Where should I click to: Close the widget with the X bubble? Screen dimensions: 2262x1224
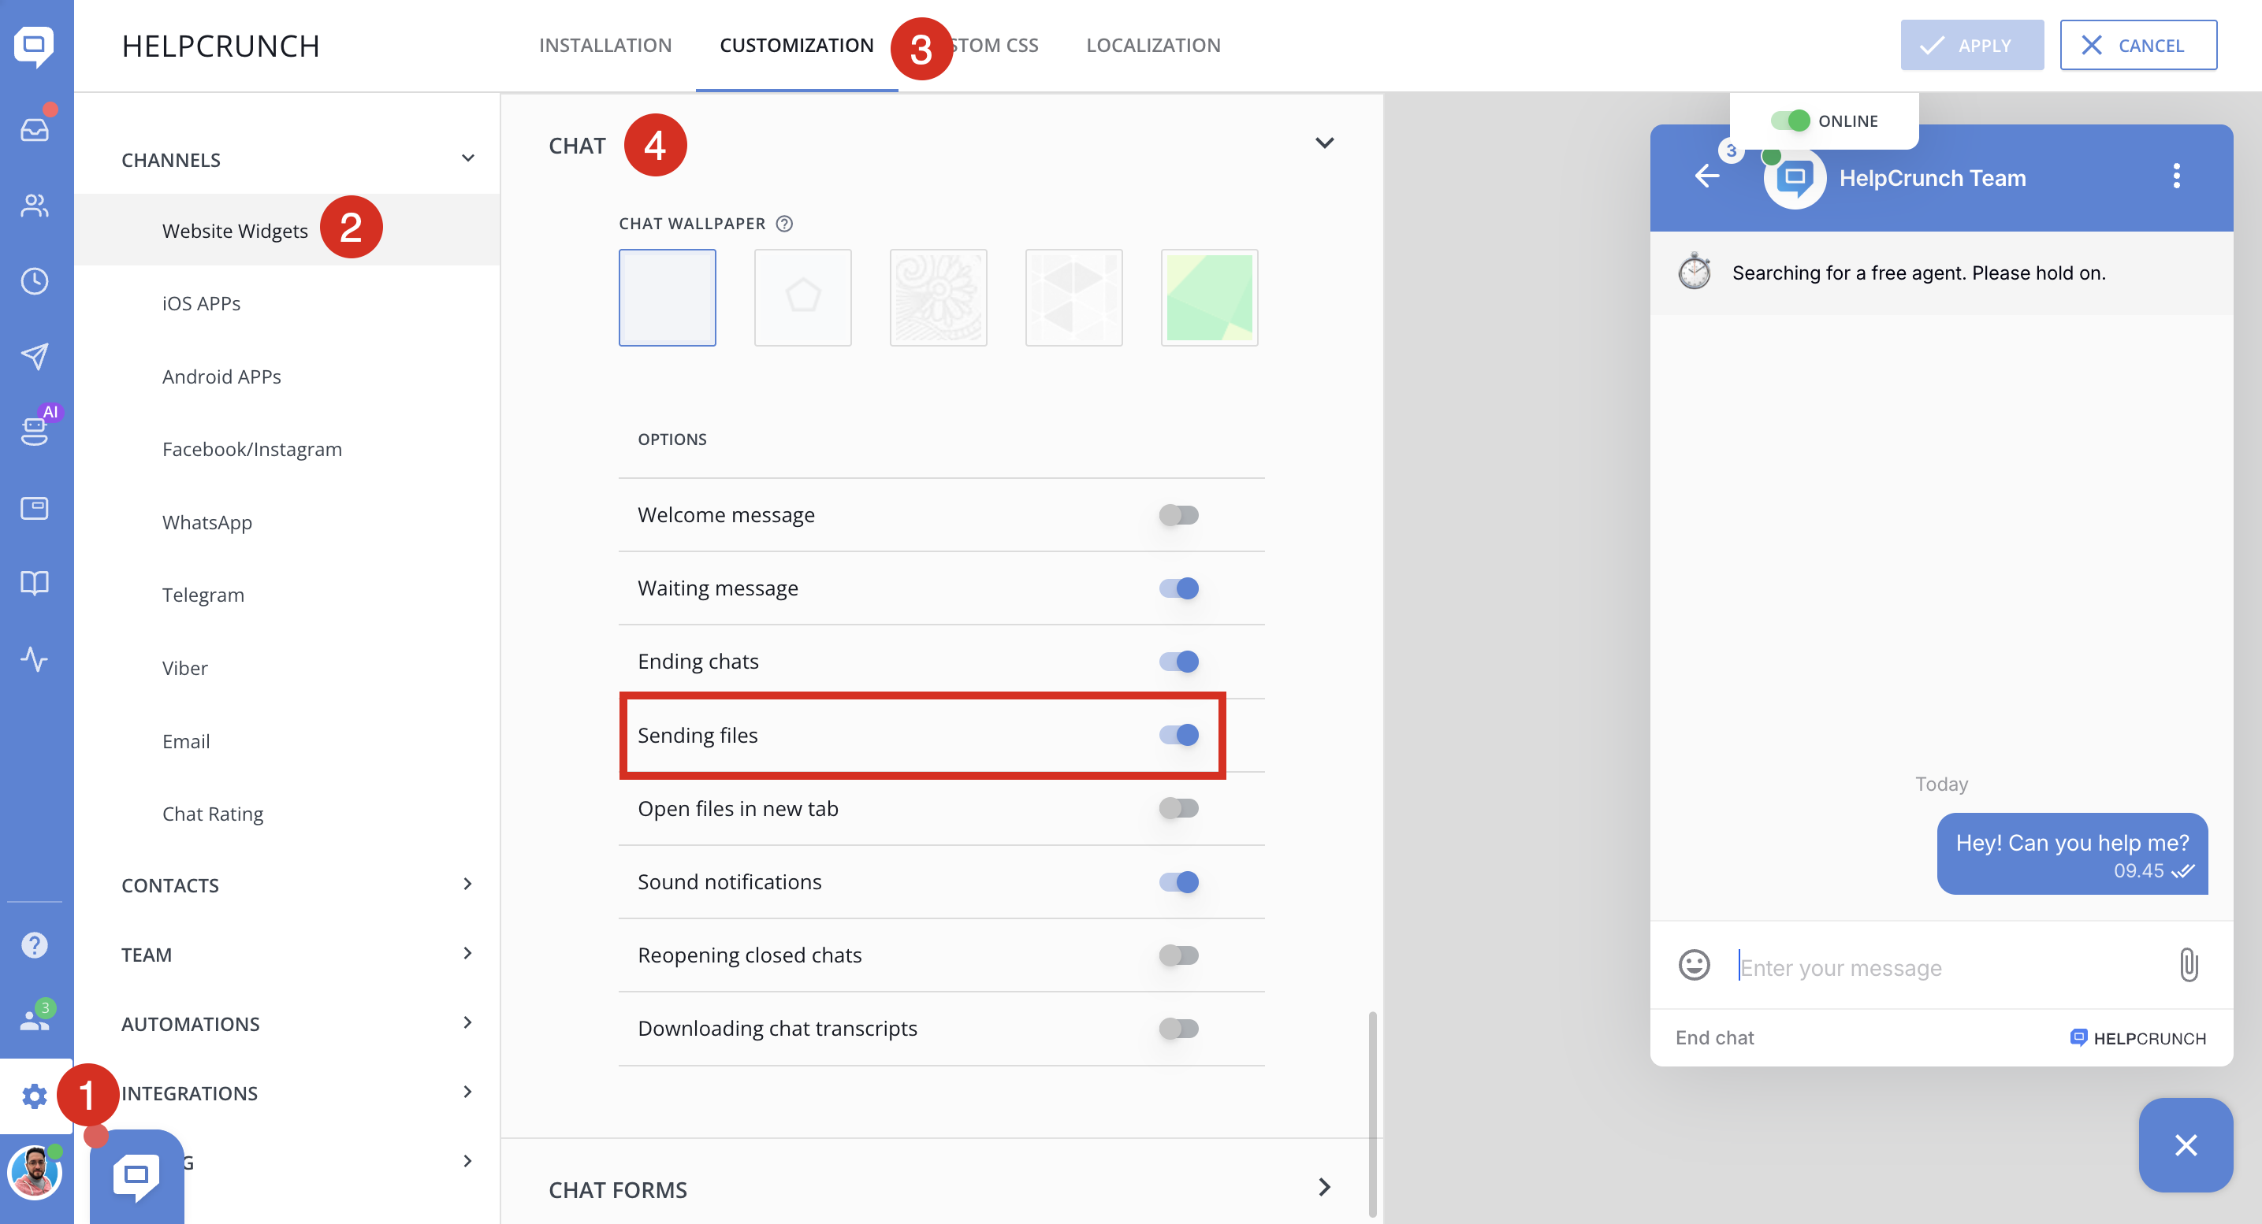[x=2186, y=1145]
